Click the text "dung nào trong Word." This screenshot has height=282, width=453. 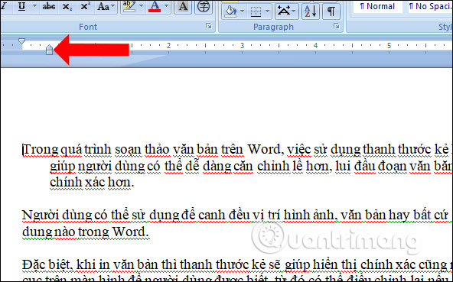(x=86, y=232)
